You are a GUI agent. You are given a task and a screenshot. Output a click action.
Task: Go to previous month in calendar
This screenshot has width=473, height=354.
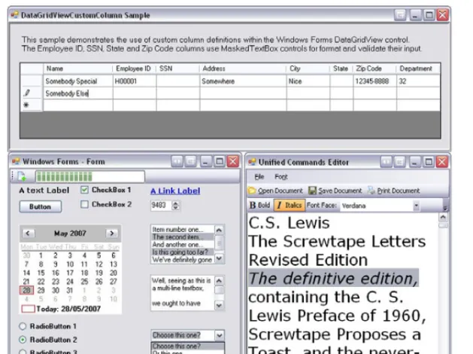click(28, 233)
